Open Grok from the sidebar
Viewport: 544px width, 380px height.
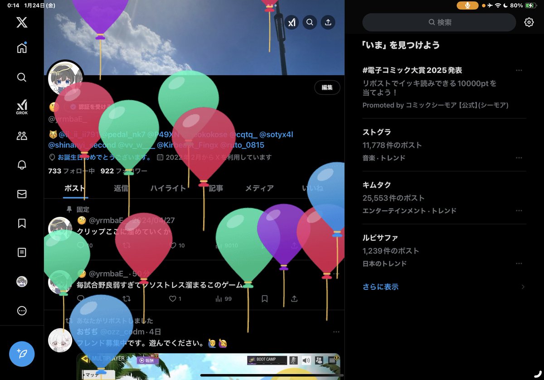[x=22, y=107]
